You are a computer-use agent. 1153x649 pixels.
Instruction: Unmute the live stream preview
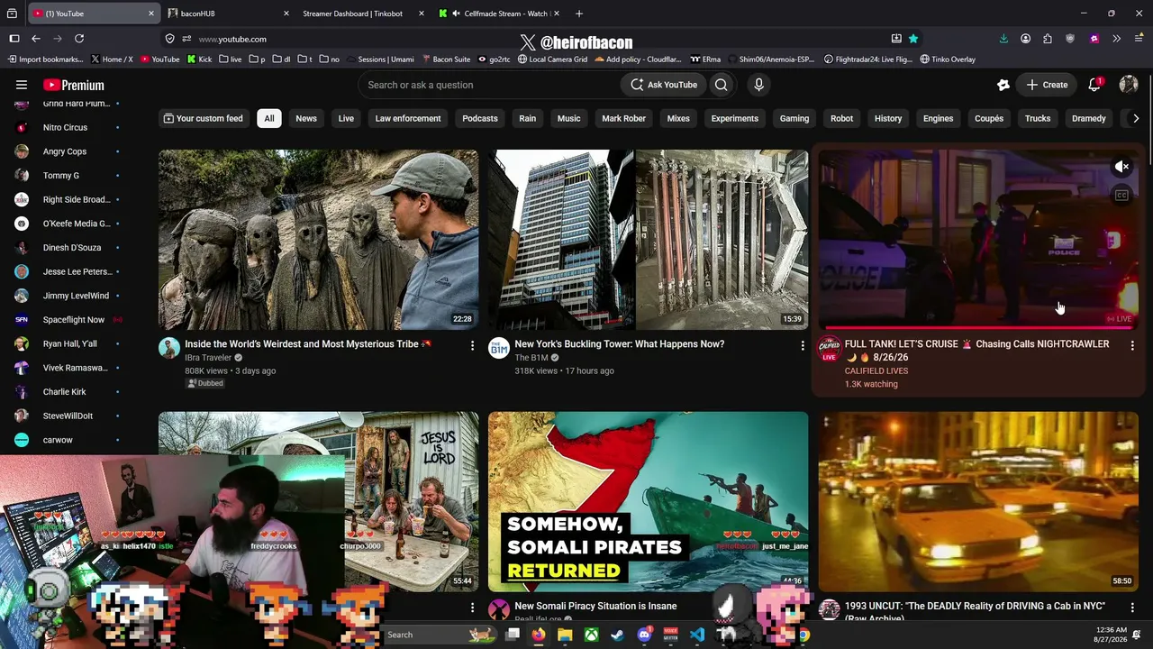coord(1121,167)
